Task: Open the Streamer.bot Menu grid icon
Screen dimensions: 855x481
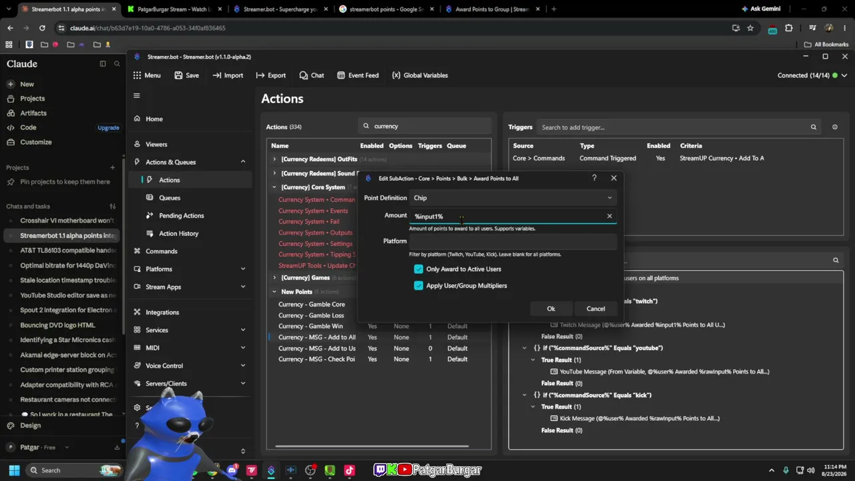Action: pos(137,75)
